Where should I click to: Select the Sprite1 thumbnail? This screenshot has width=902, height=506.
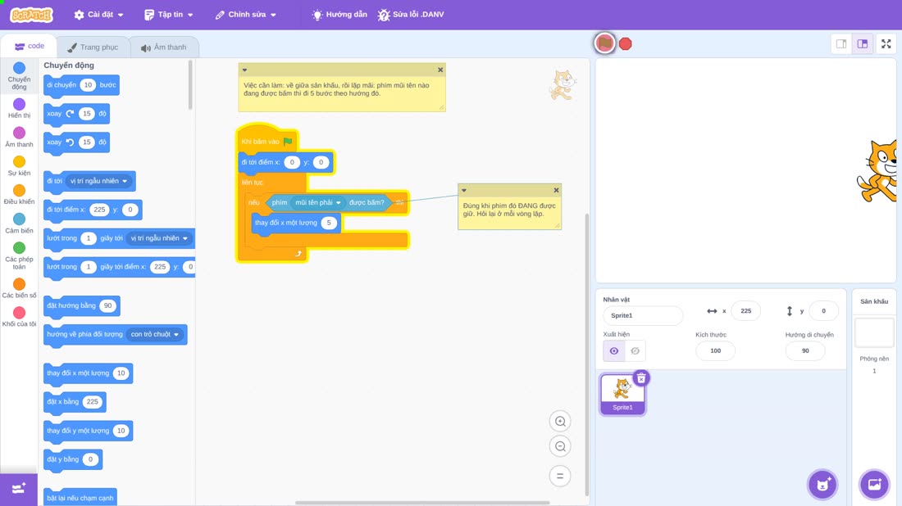(x=622, y=394)
